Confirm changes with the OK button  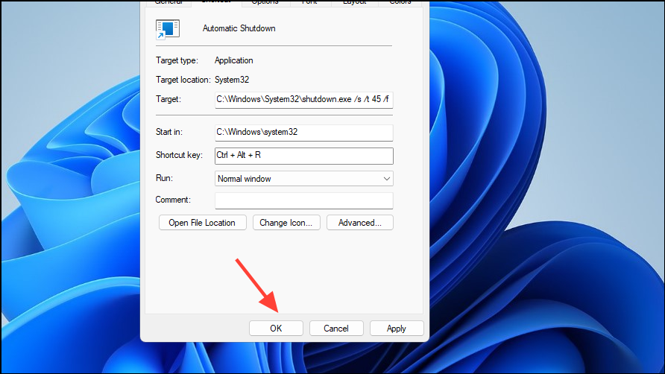point(276,329)
